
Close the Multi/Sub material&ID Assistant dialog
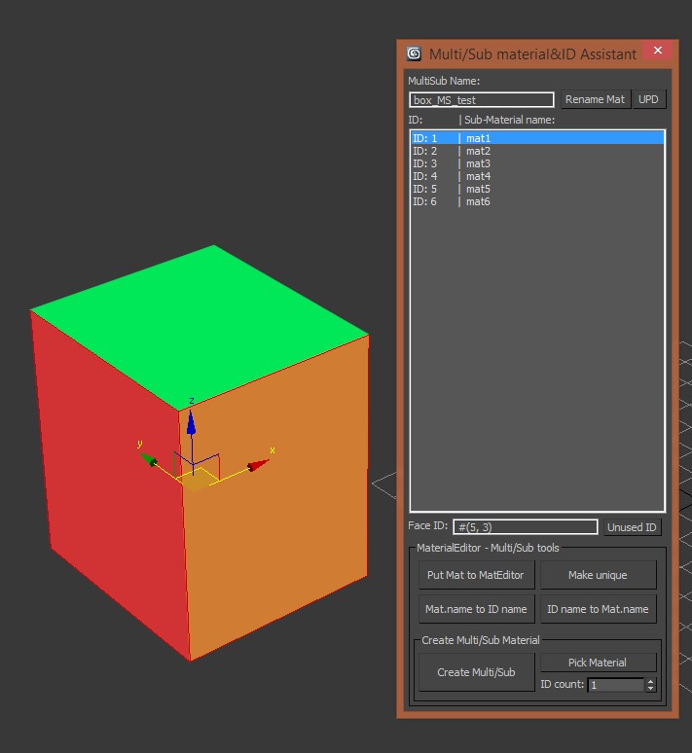[x=658, y=51]
